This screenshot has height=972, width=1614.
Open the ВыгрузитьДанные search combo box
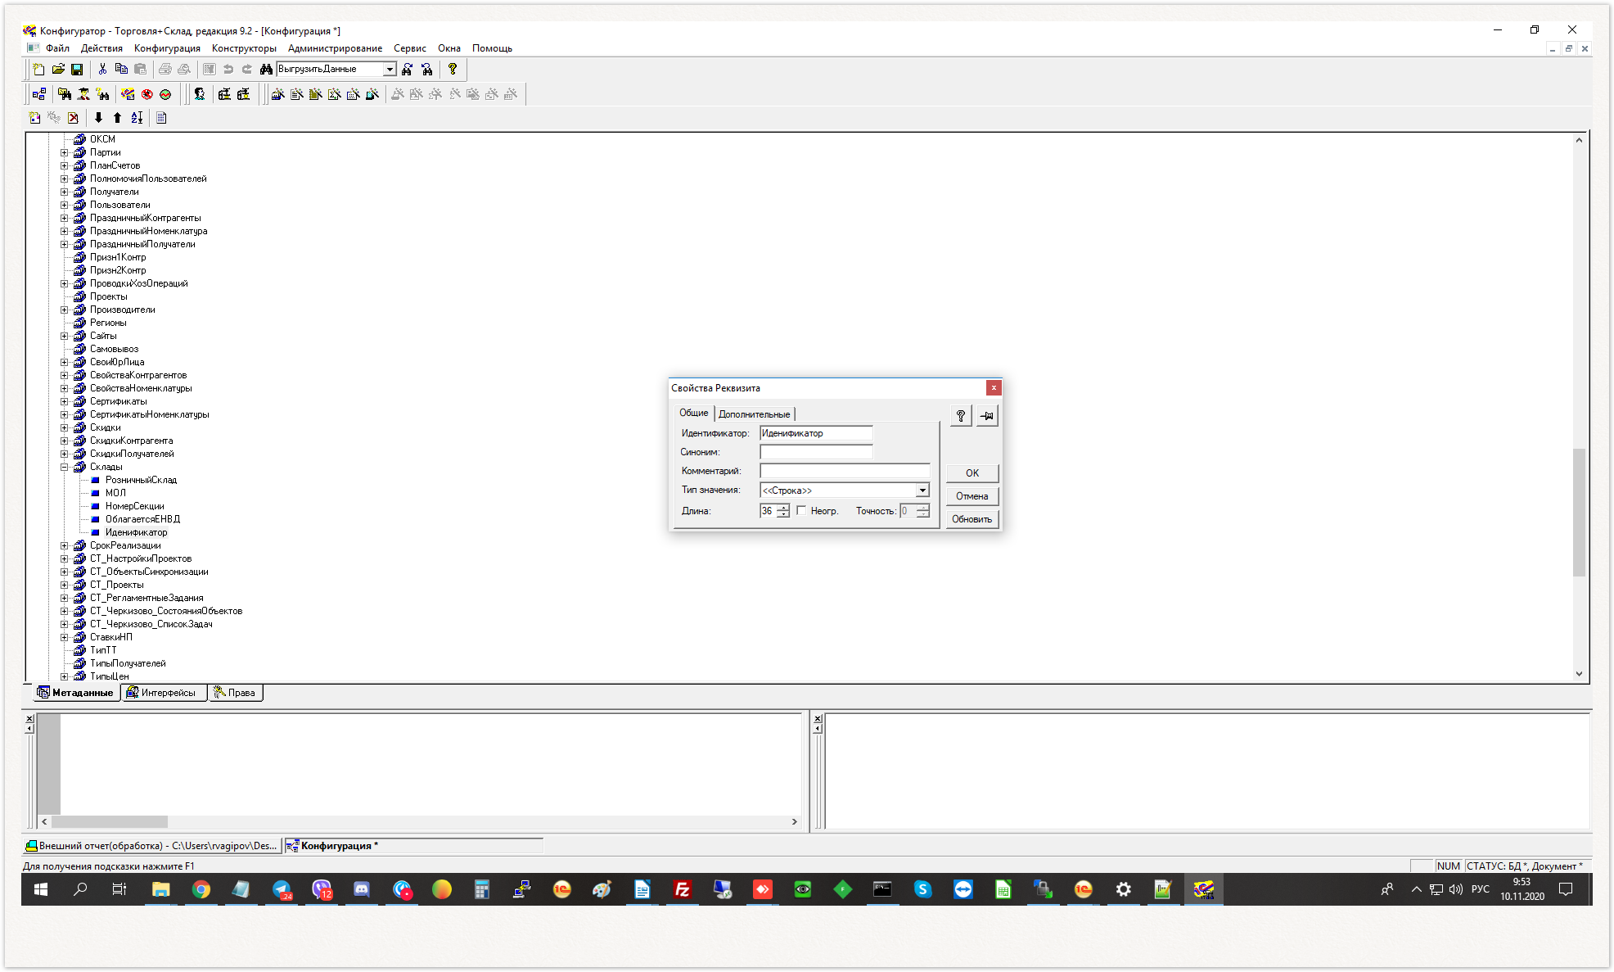[390, 70]
